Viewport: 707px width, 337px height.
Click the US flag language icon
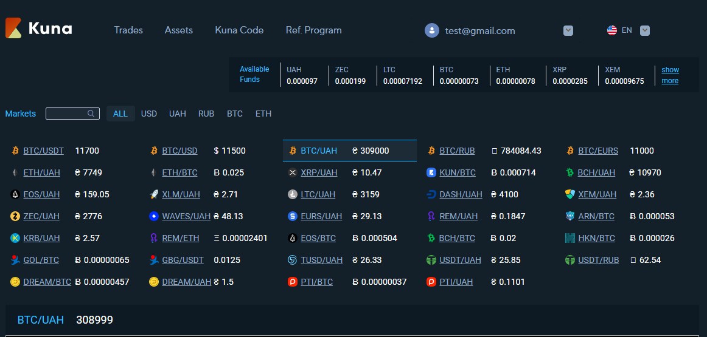612,30
